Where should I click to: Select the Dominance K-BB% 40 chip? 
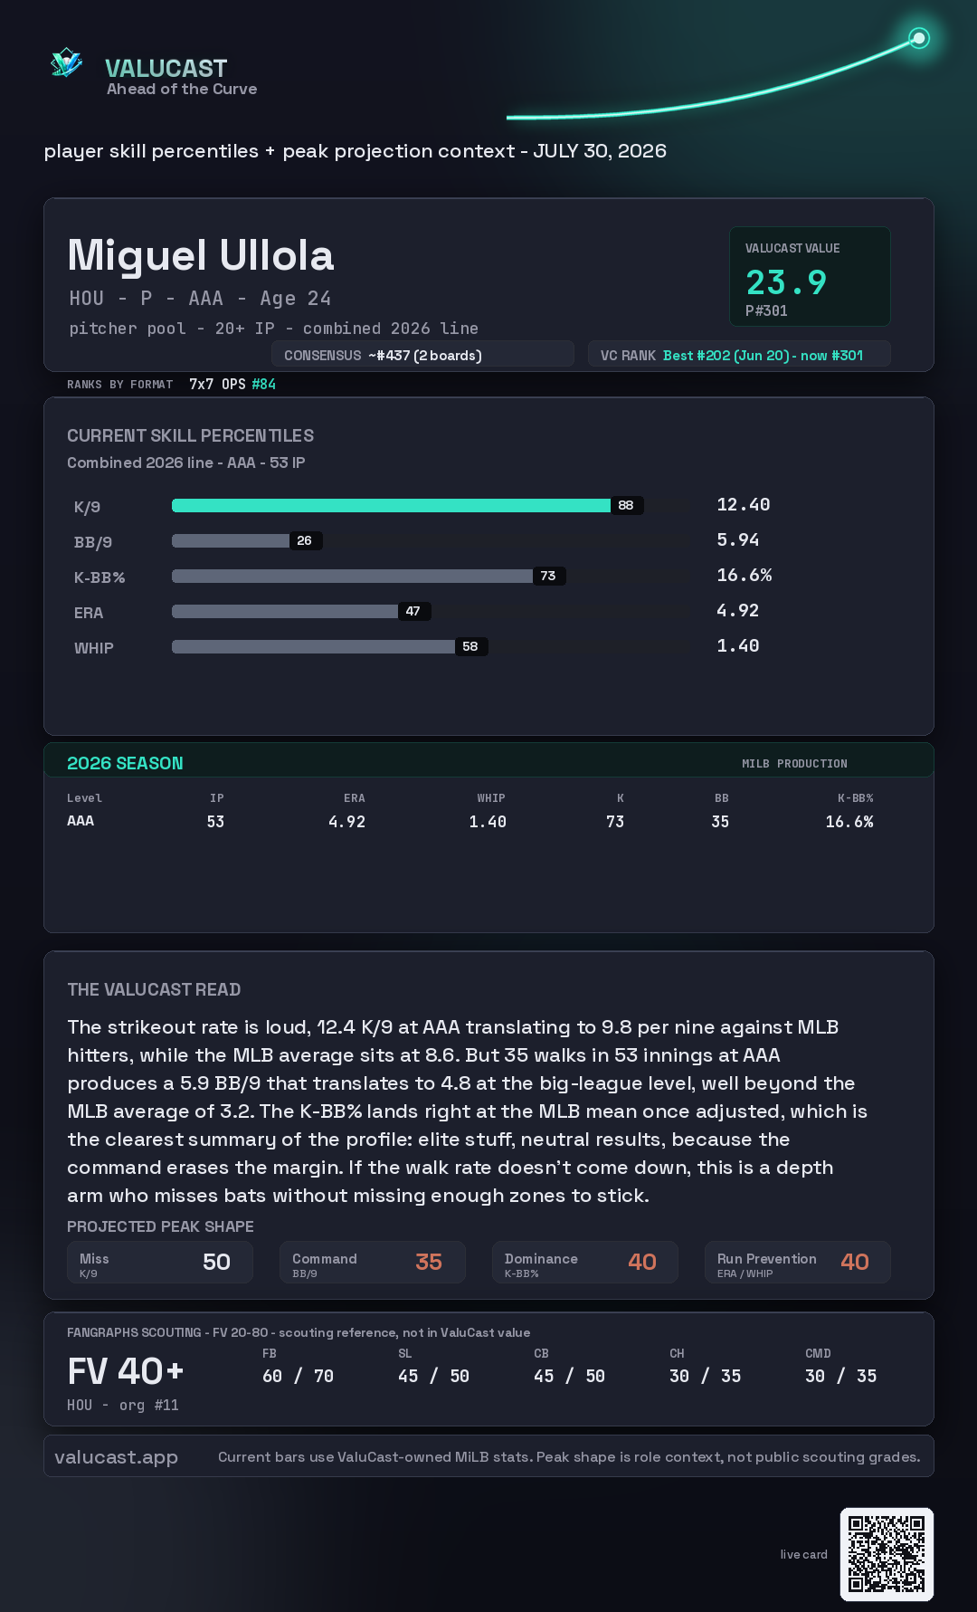pyautogui.click(x=585, y=1263)
